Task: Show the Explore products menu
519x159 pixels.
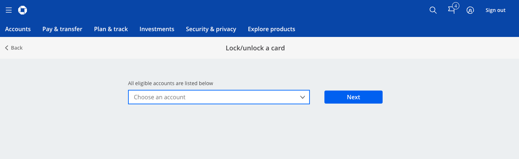Action: (x=271, y=29)
